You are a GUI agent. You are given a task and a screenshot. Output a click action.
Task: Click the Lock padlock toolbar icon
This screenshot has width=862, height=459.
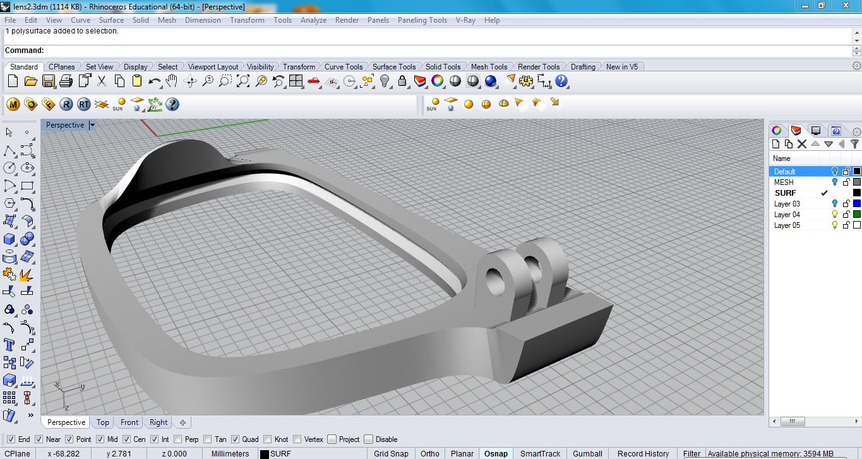tap(402, 81)
